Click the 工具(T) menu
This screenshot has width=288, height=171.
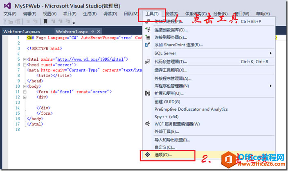pos(152,14)
